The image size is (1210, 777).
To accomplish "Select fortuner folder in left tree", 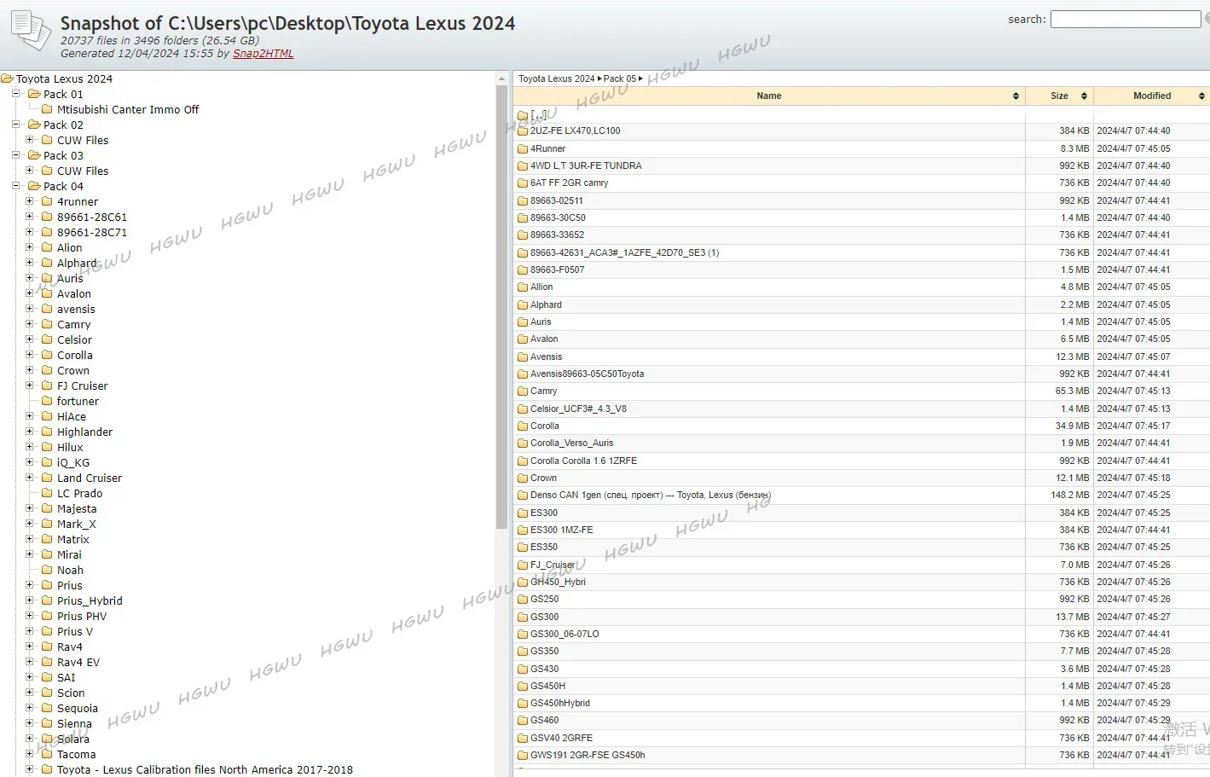I will (x=78, y=401).
